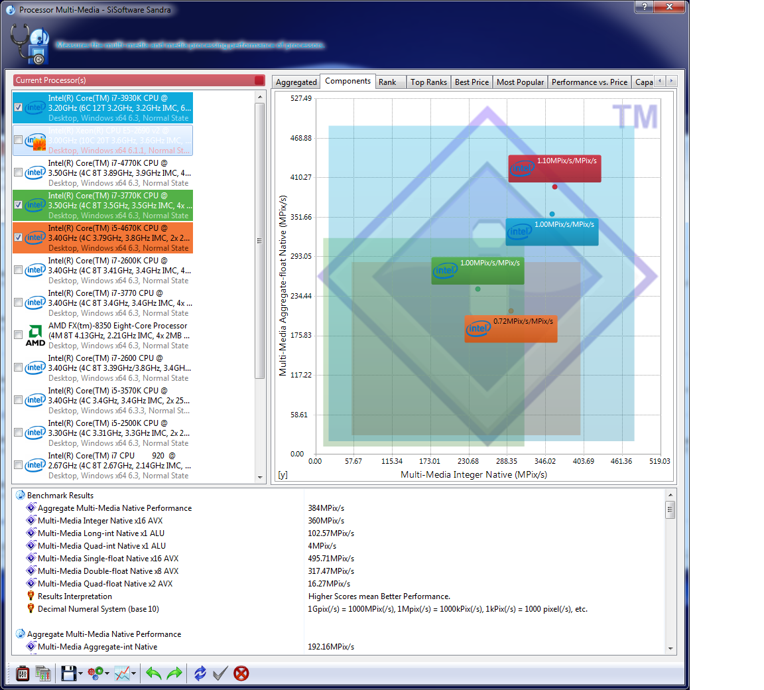Click the Aggregate Multi-Media Native Performance section icon
Screen dimensions: 764x690
(x=21, y=634)
